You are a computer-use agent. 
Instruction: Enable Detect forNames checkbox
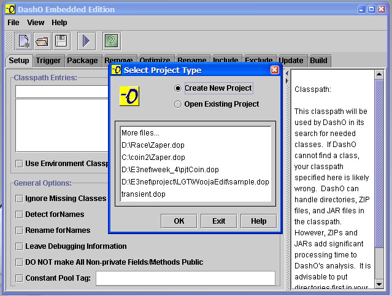[19, 214]
